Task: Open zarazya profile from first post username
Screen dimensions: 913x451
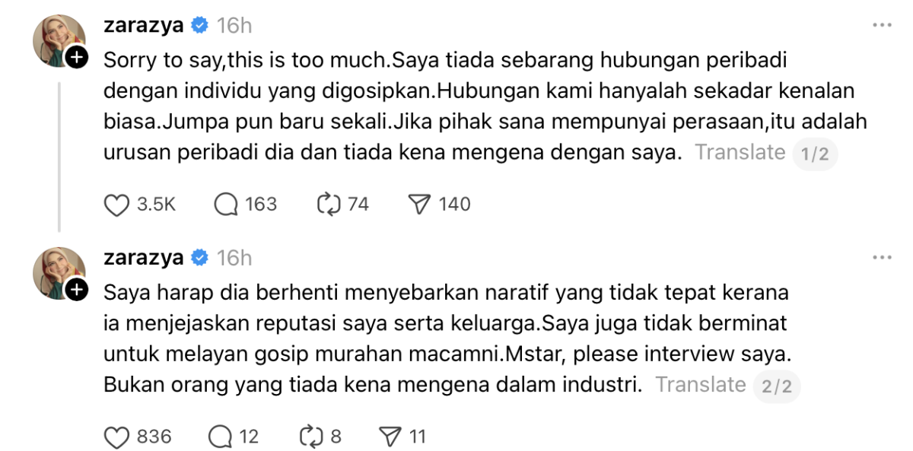Action: pyautogui.click(x=143, y=25)
